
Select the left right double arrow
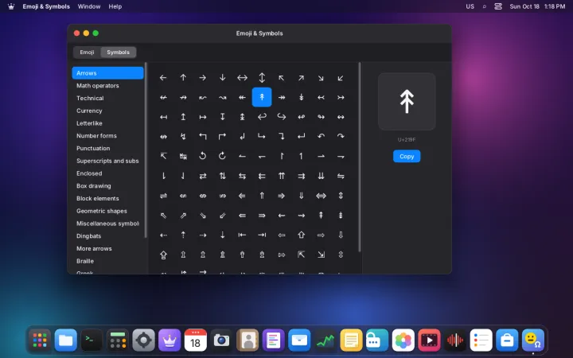coord(322,196)
